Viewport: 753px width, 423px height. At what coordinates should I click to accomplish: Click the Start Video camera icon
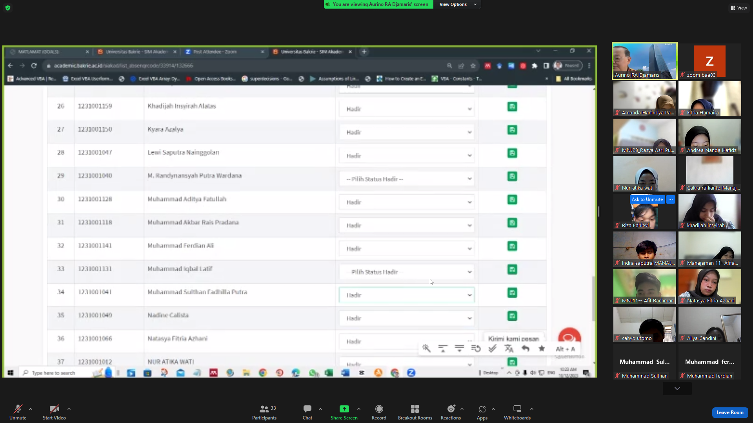(54, 409)
